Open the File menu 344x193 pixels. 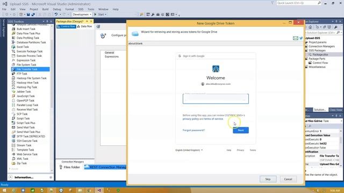pos(4,9)
